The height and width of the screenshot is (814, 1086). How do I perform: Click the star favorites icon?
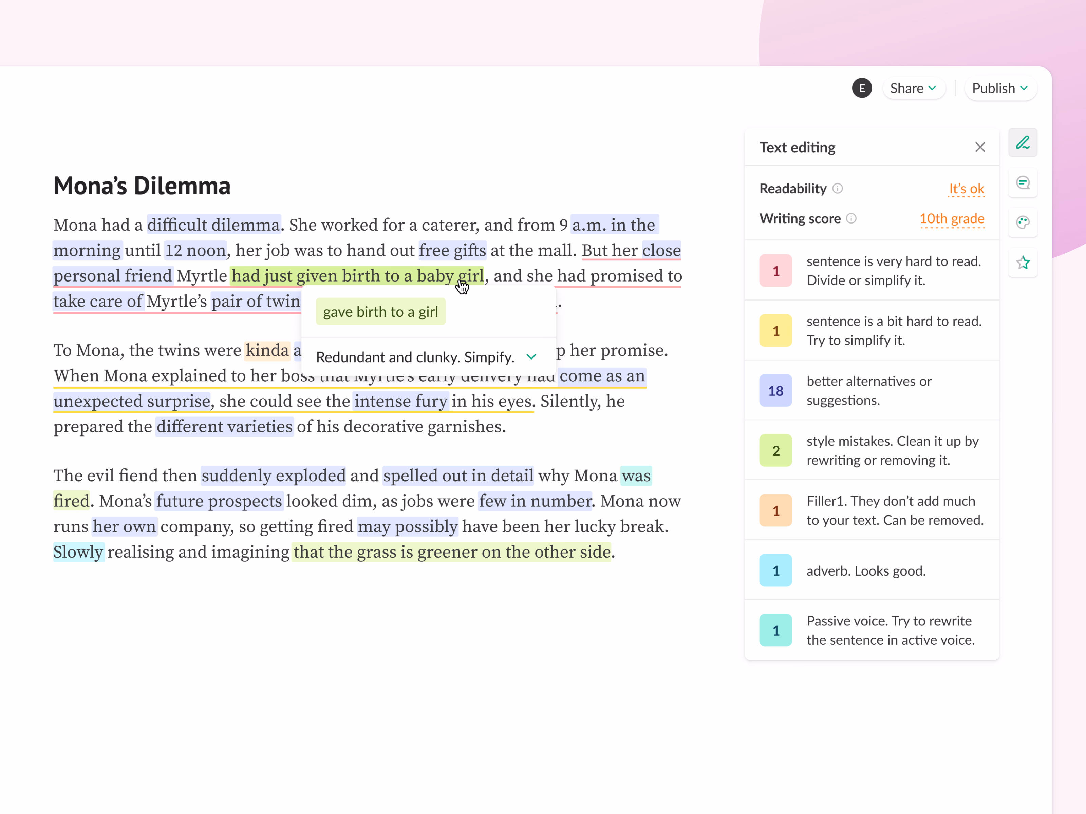click(x=1023, y=263)
